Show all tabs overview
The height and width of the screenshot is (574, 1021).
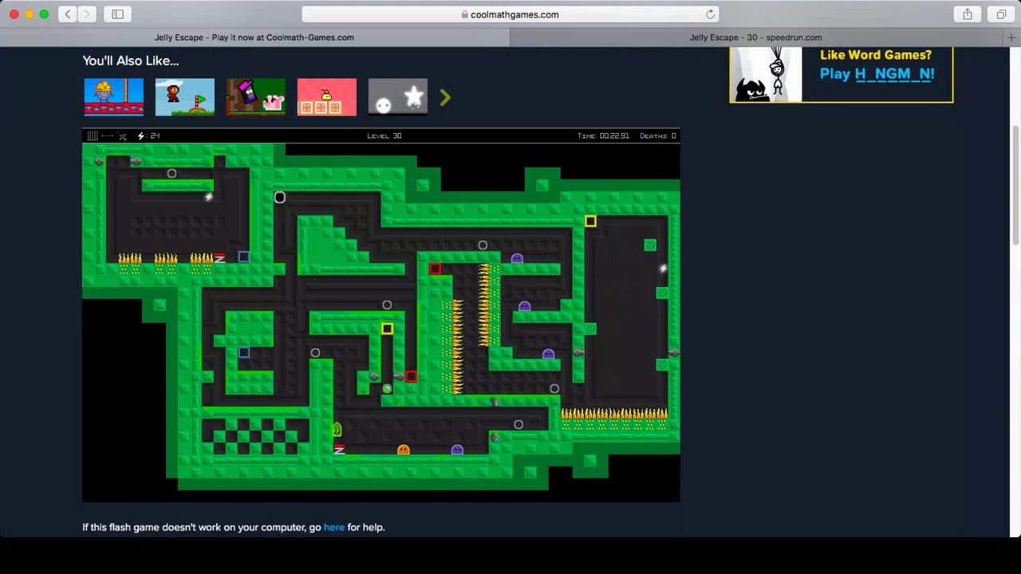point(1001,14)
